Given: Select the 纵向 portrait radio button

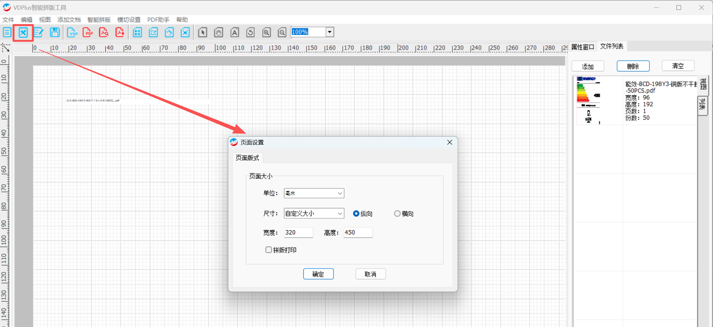Looking at the screenshot, I should [x=356, y=213].
